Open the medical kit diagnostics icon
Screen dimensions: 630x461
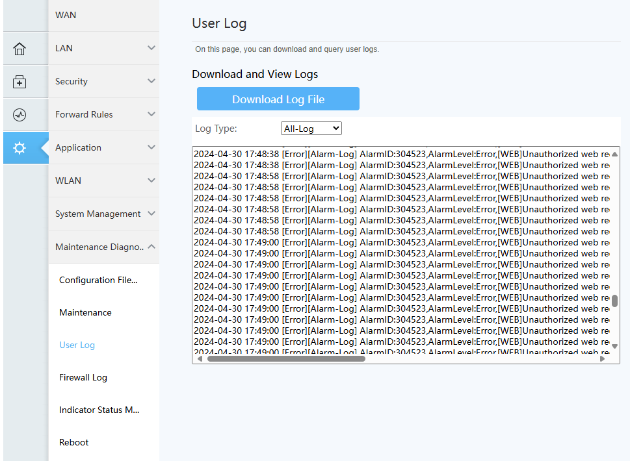20,82
